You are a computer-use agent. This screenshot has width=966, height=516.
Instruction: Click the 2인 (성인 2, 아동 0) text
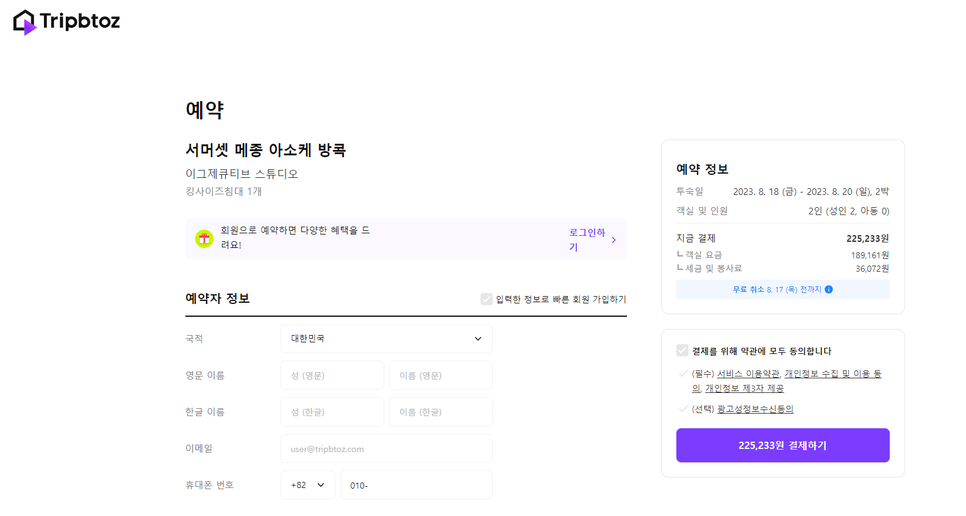(x=849, y=211)
